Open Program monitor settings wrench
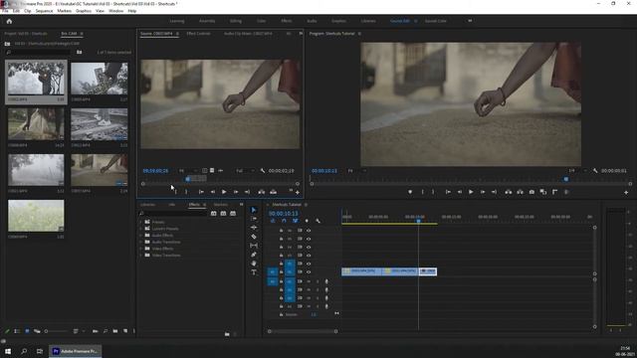 [595, 171]
